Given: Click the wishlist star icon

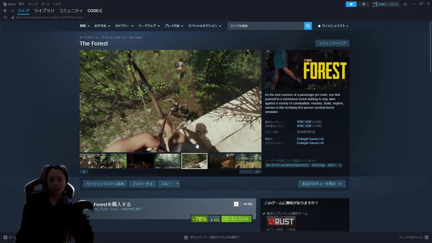Looking at the screenshot, I should pyautogui.click(x=319, y=26).
